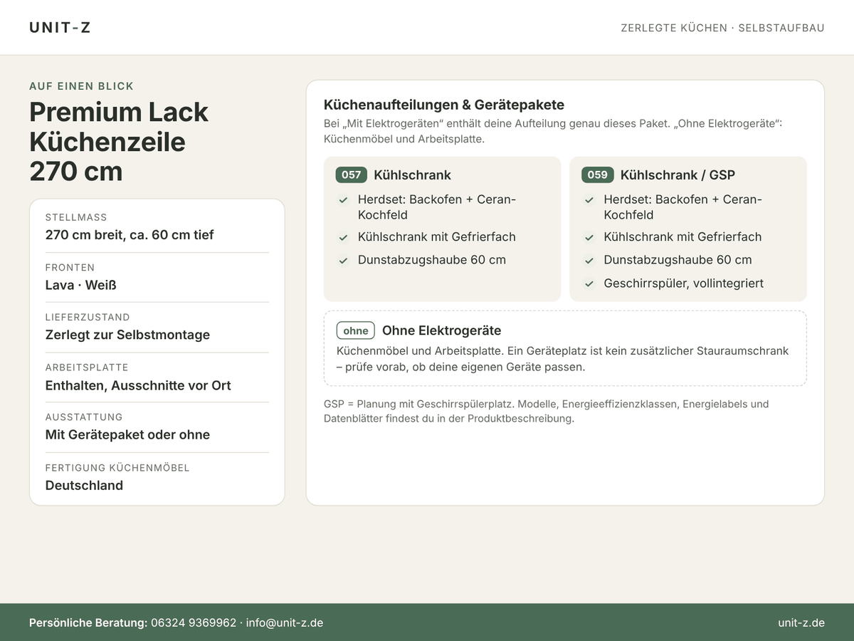This screenshot has height=641, width=854.
Task: Visit the unit-z.de website link in the footer
Action: pos(801,622)
